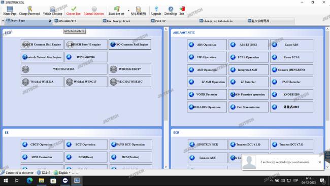Expand the tab list arrow beside Start Page
This screenshot has height=186, width=330.
(x=3, y=21)
